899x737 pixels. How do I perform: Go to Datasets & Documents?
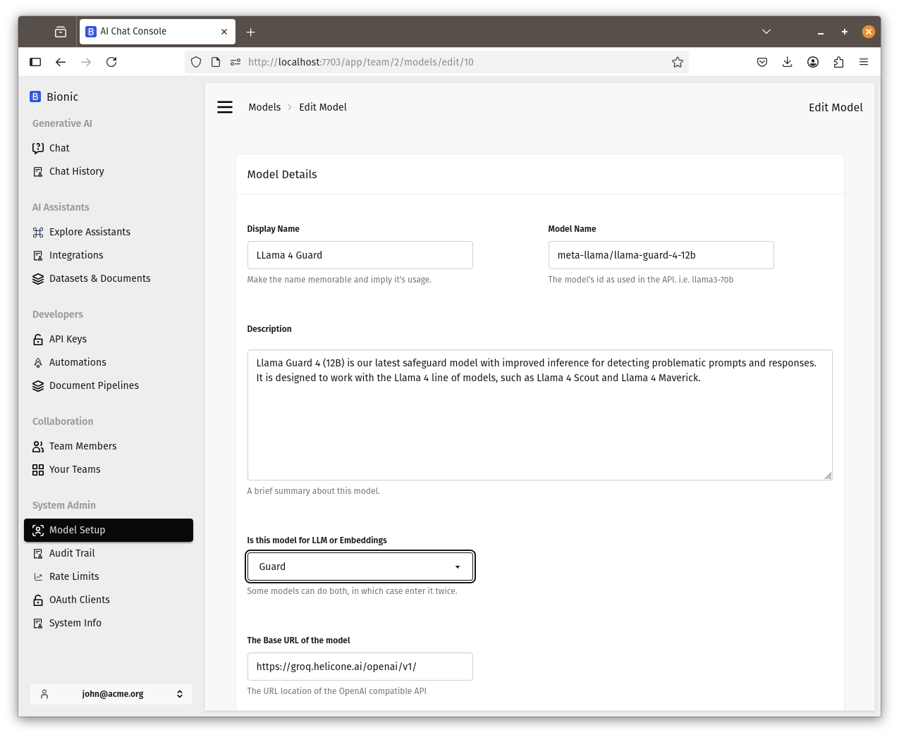click(99, 278)
